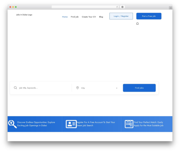The height and width of the screenshot is (152, 180).
Task: Open a new browser tab with plus
Action: (x=171, y=8)
